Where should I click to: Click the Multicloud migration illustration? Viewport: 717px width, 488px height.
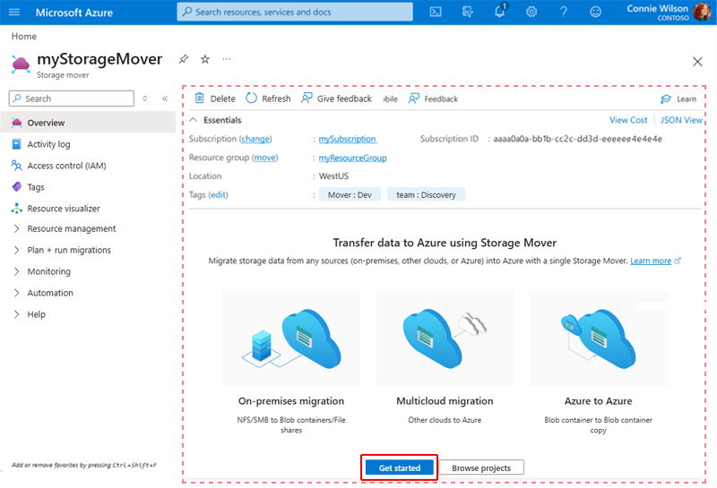point(445,338)
